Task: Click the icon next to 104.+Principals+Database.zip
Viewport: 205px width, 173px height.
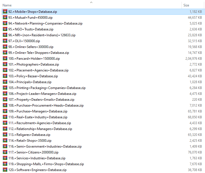Action: (x=5, y=82)
